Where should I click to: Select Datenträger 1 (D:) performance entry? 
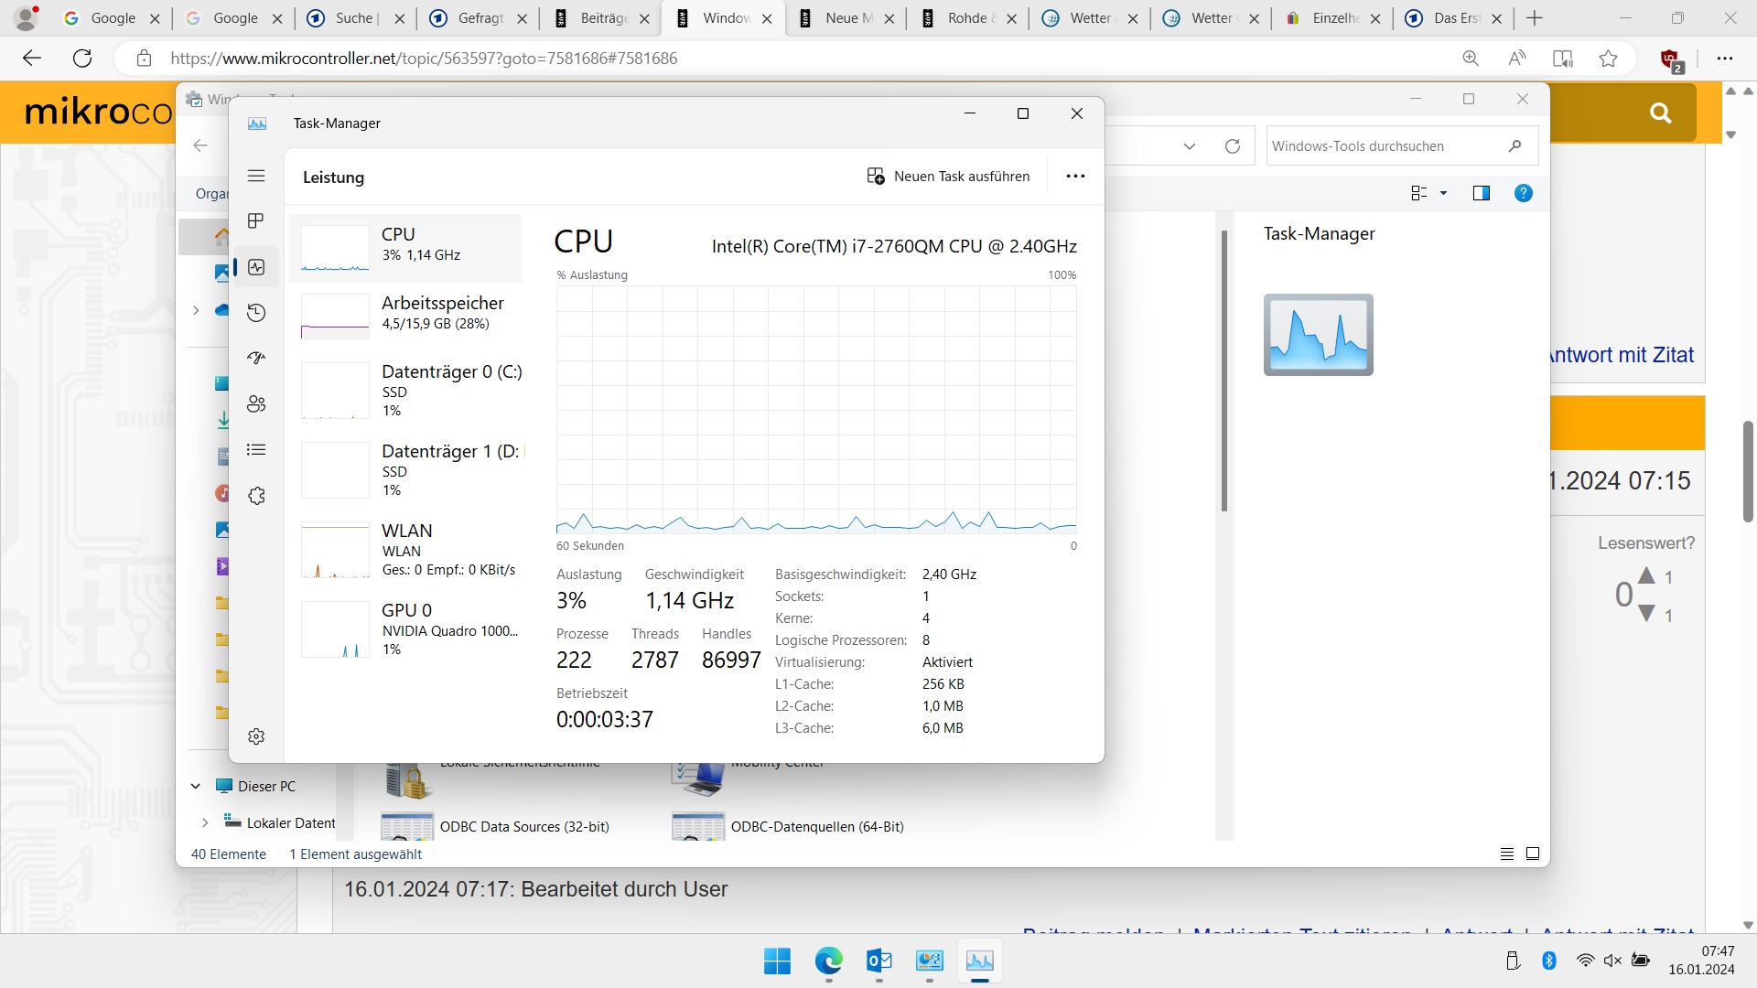click(405, 470)
